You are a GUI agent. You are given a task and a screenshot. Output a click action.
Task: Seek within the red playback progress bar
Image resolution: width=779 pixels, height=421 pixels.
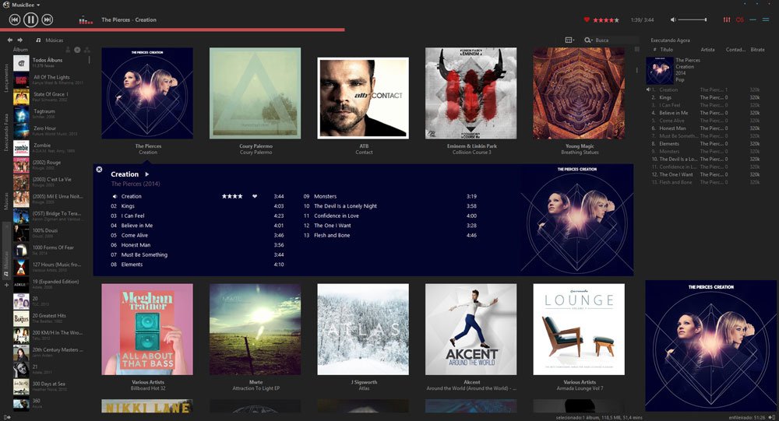(x=172, y=30)
